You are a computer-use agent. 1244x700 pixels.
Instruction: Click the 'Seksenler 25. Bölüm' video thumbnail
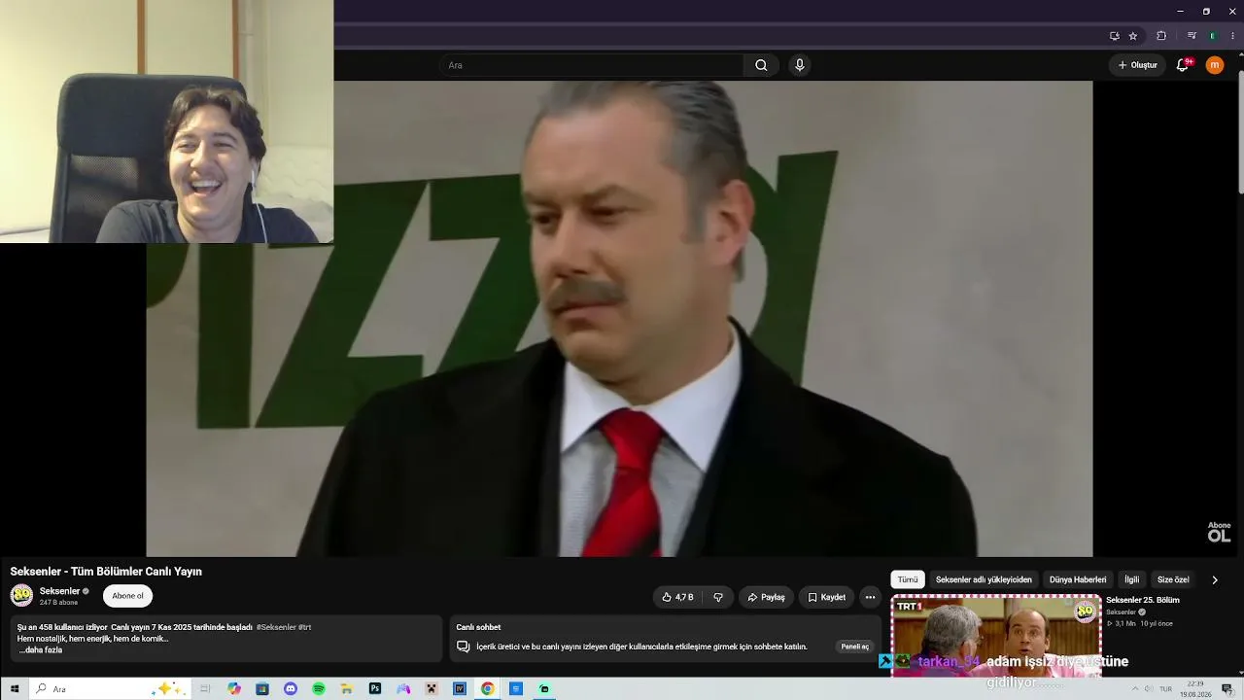point(996,637)
